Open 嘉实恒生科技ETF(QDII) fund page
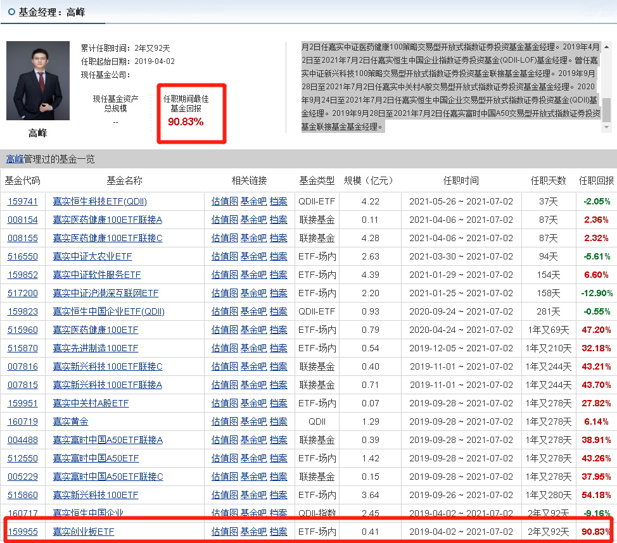This screenshot has width=617, height=543. (x=99, y=201)
